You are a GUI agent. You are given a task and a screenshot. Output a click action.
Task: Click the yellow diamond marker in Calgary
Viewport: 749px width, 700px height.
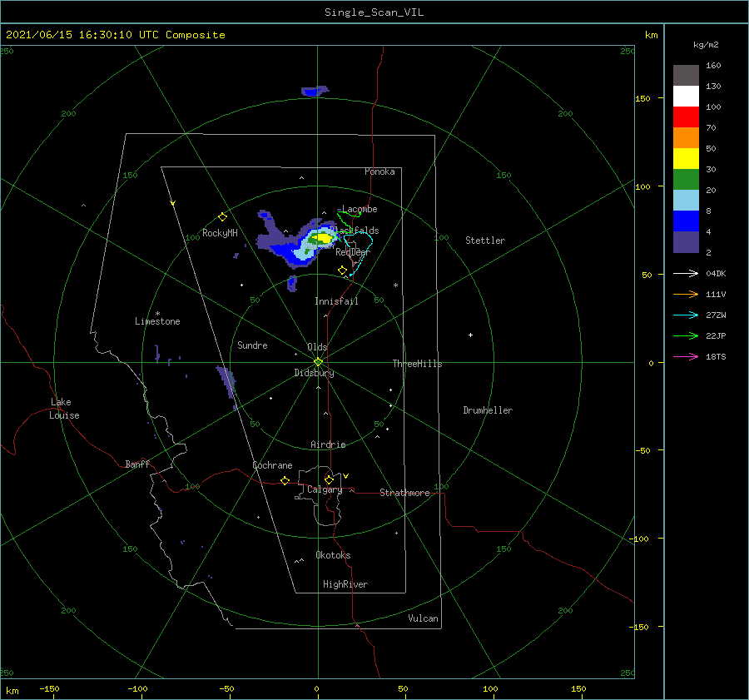point(329,479)
